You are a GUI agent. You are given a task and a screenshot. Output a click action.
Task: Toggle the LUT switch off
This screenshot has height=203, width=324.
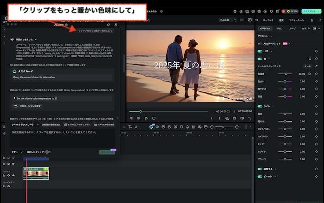pos(260,51)
